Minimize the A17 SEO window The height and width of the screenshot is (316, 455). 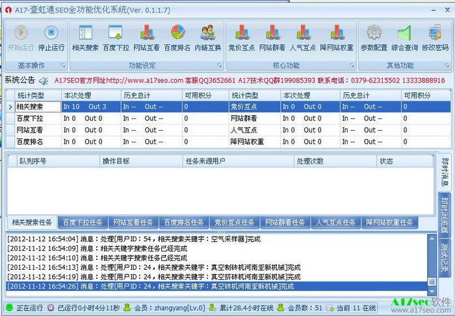[434, 10]
